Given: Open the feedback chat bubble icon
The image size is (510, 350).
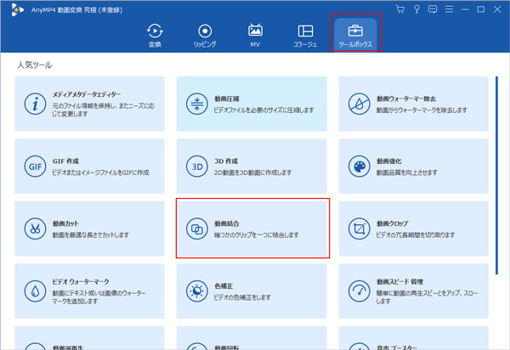Looking at the screenshot, I should [433, 9].
